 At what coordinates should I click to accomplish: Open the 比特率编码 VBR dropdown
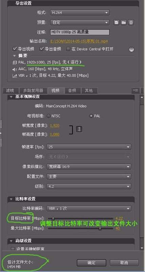(x=89, y=208)
